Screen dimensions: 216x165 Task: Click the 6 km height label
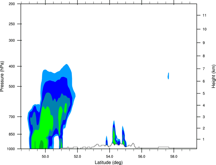204,81
